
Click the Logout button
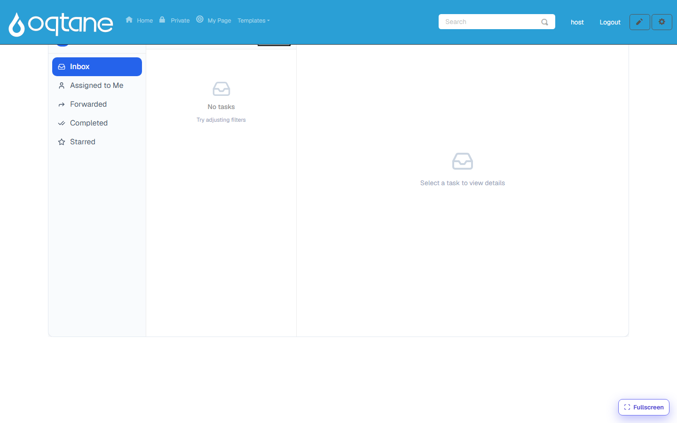610,22
